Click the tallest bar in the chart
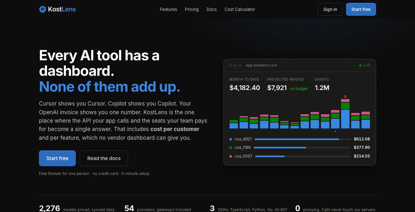This screenshot has width=415, height=212. point(345,114)
